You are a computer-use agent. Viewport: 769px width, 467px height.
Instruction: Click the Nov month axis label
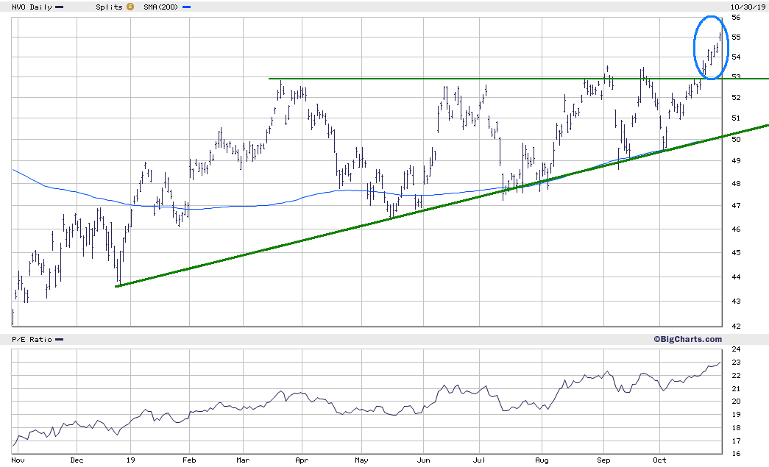(x=18, y=460)
